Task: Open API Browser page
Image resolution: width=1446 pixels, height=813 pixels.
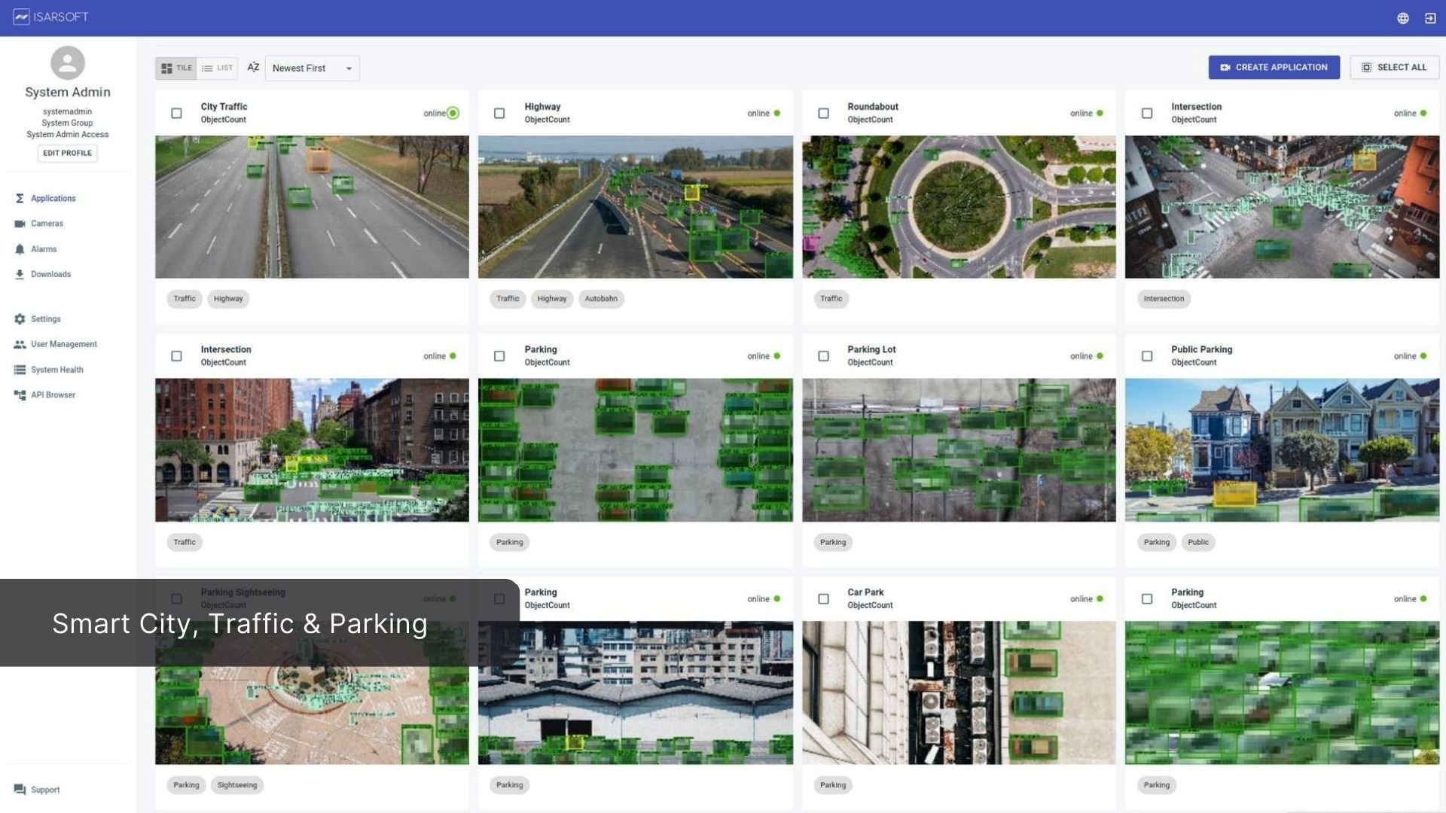Action: pyautogui.click(x=53, y=394)
